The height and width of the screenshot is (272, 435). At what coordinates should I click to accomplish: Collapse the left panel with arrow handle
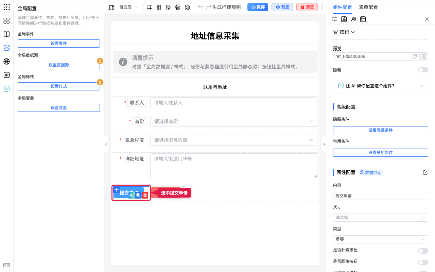(106, 144)
